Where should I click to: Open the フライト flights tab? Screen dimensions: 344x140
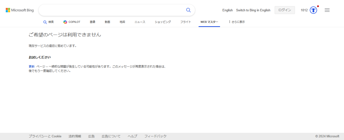(185, 22)
